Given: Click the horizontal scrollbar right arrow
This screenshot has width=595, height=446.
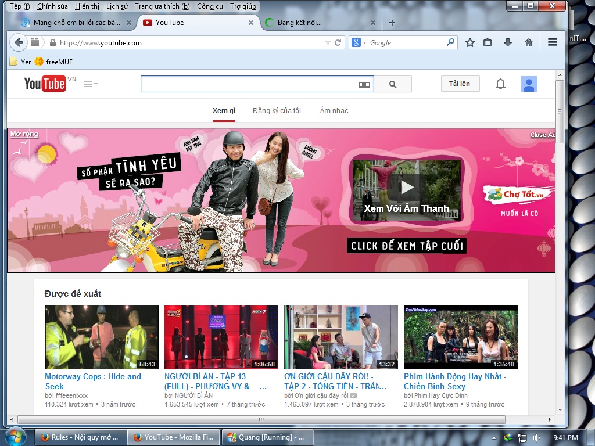Looking at the screenshot, I should [x=550, y=419].
